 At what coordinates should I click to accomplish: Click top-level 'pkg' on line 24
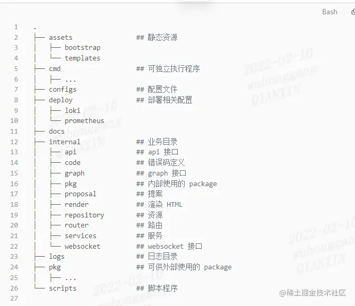point(55,267)
